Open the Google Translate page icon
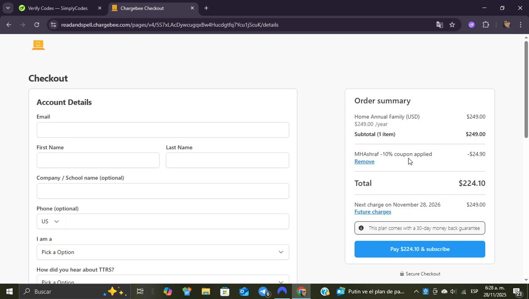529x299 pixels. 439,25
